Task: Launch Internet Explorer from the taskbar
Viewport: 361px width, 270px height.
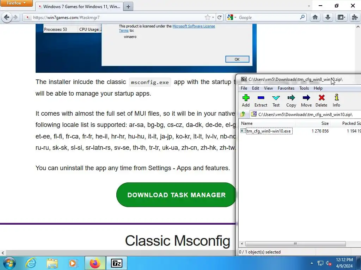Action: point(31,263)
